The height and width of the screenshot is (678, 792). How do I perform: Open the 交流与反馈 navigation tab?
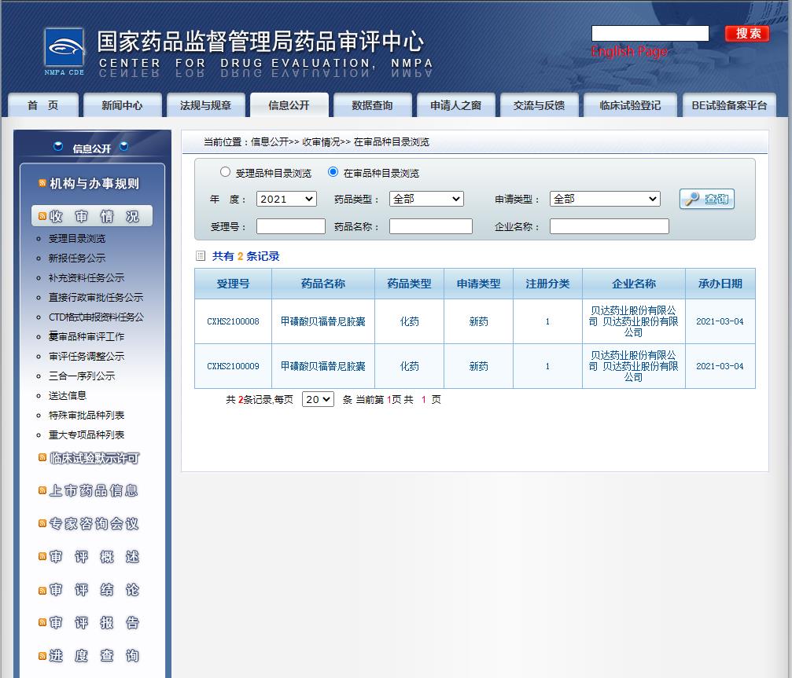point(539,105)
